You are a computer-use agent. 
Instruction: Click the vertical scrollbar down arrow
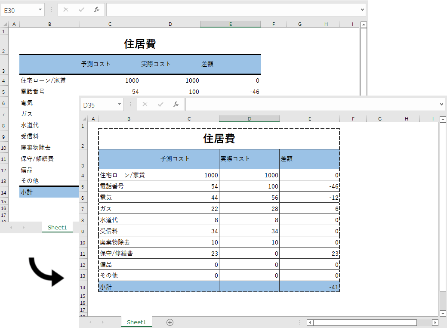point(443,313)
